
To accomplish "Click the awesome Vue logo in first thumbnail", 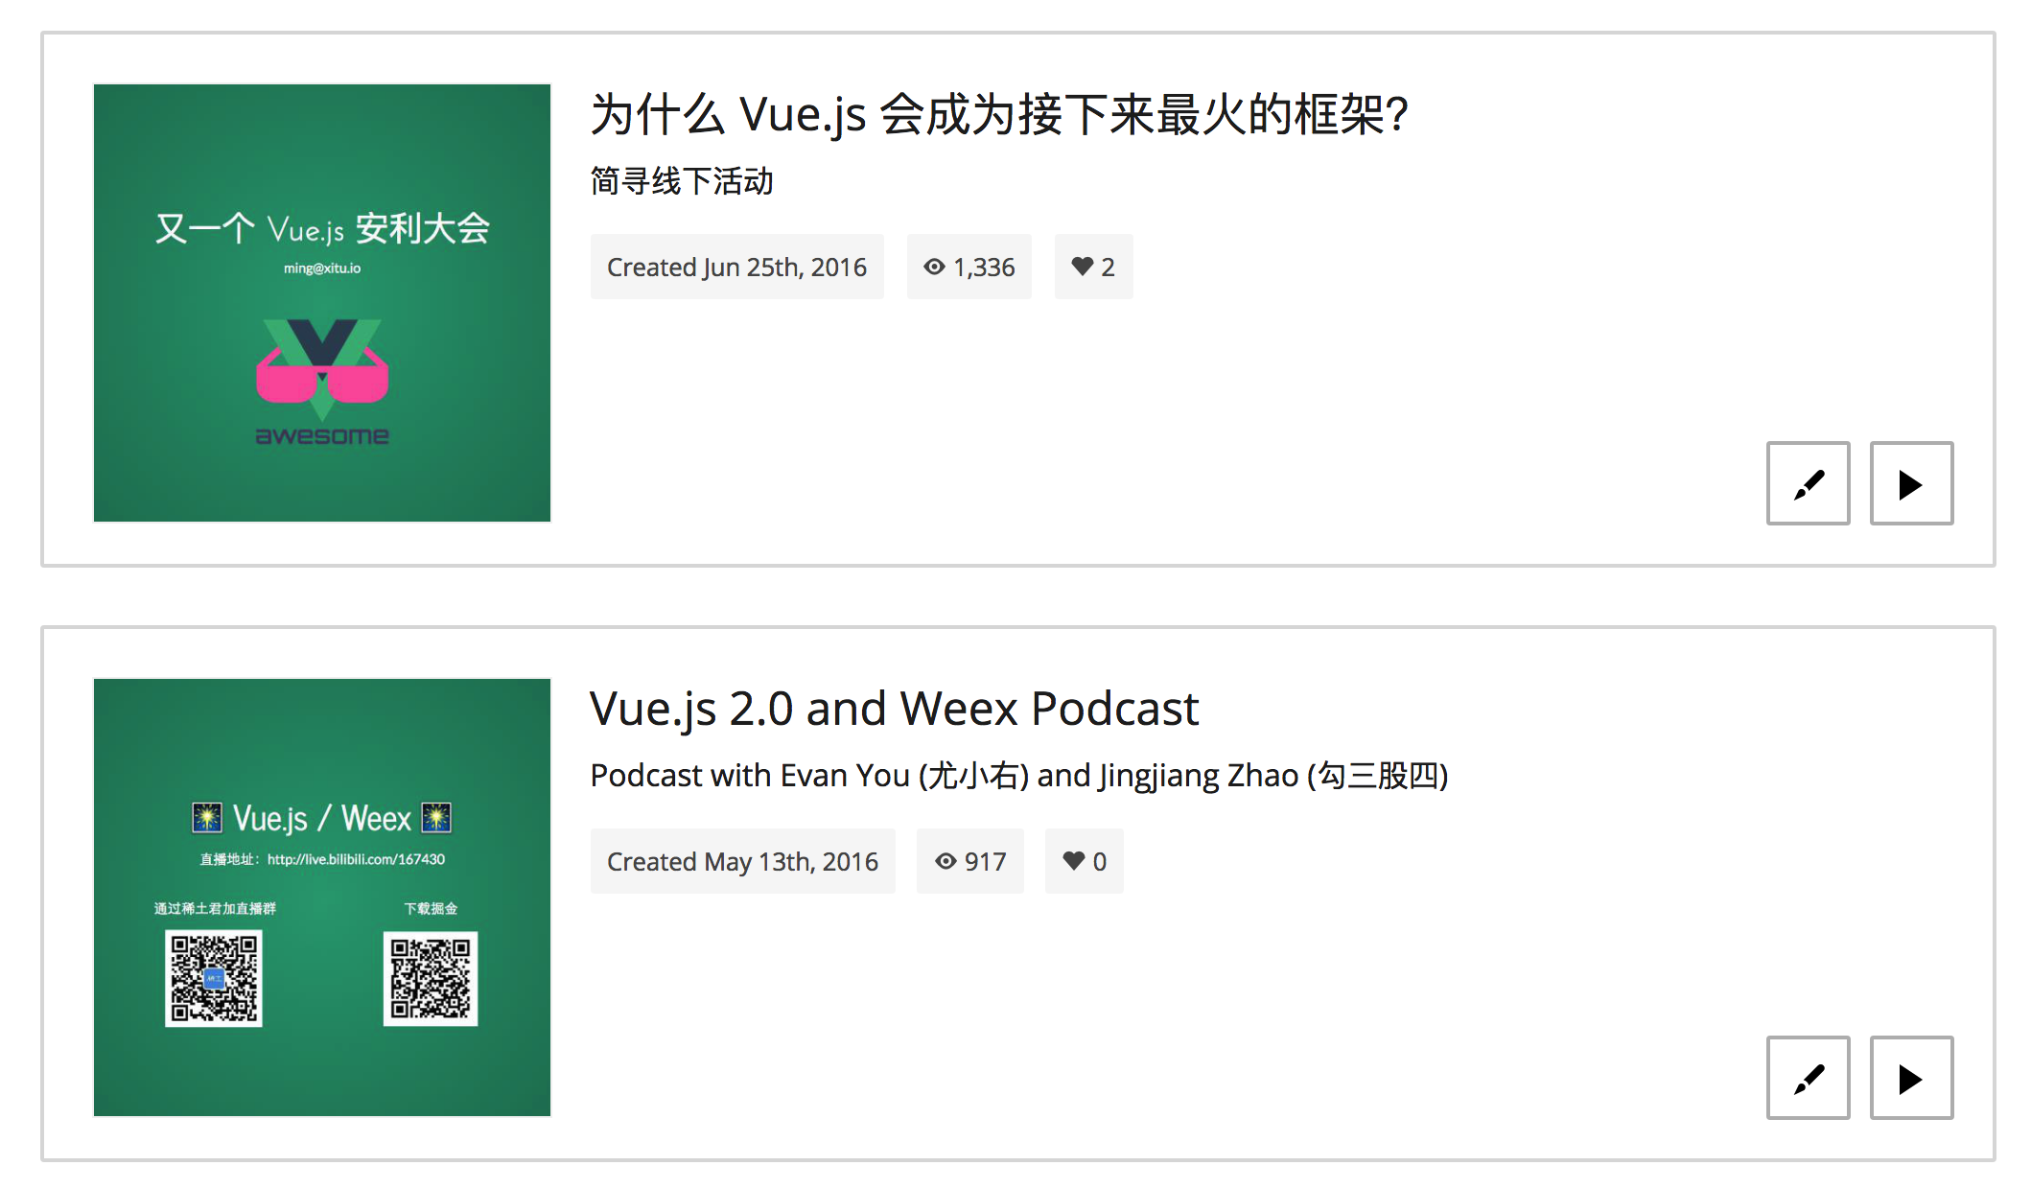I will [322, 382].
